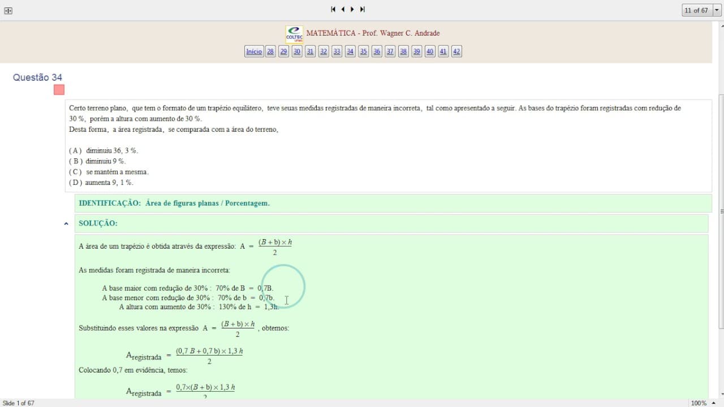Advance to the next slide

coord(352,10)
